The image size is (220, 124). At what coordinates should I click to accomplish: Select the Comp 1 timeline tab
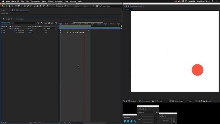[8, 19]
